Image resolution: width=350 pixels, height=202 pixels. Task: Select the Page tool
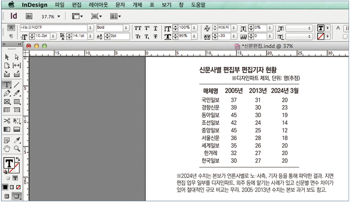click(x=7, y=66)
